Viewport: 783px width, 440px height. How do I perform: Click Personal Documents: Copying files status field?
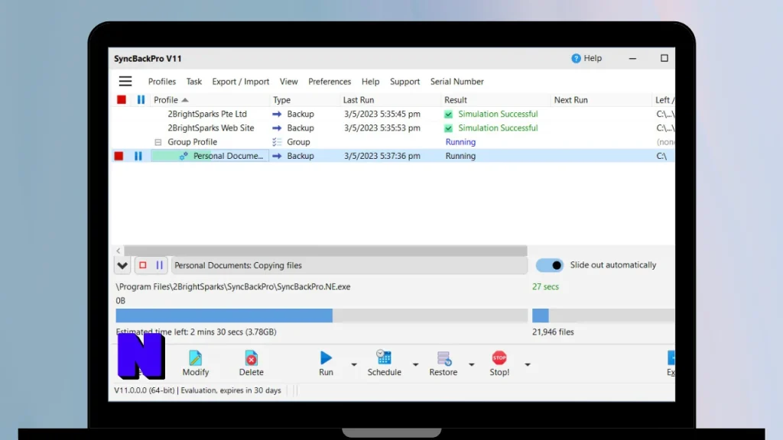coord(349,265)
